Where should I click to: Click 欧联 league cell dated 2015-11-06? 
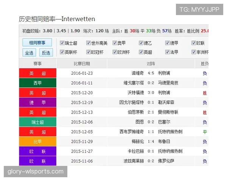tap(37, 161)
